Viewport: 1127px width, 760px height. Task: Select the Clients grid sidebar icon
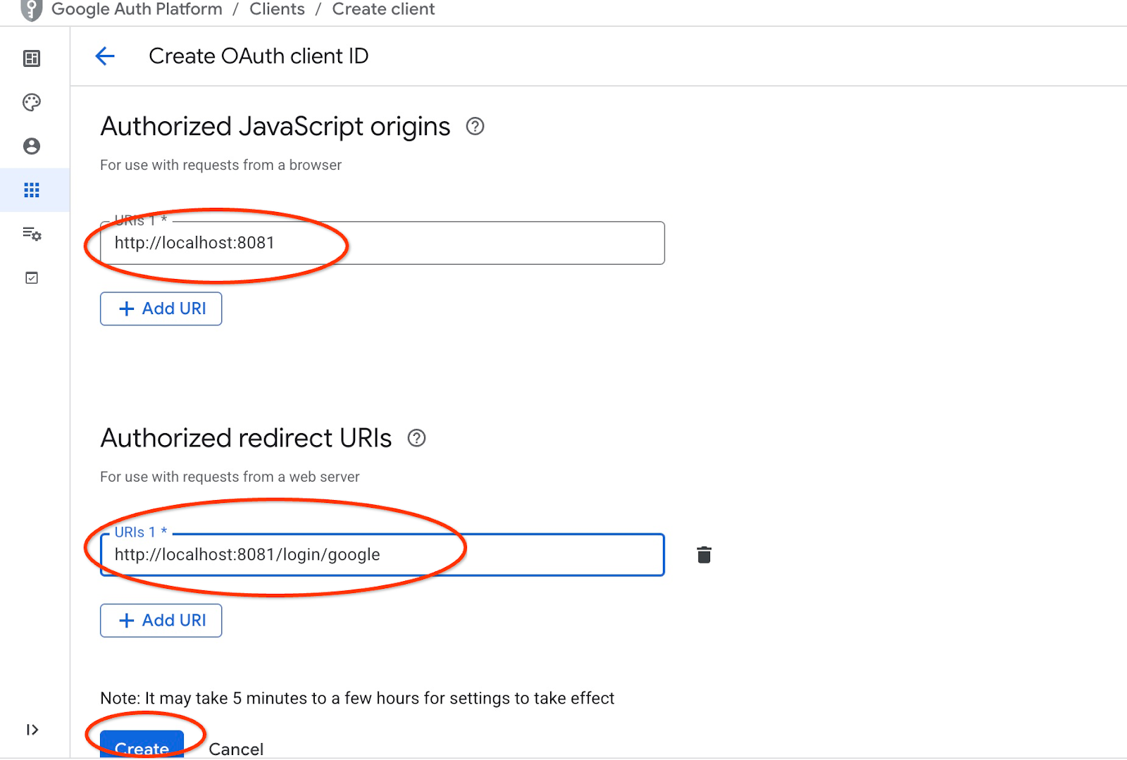point(32,190)
